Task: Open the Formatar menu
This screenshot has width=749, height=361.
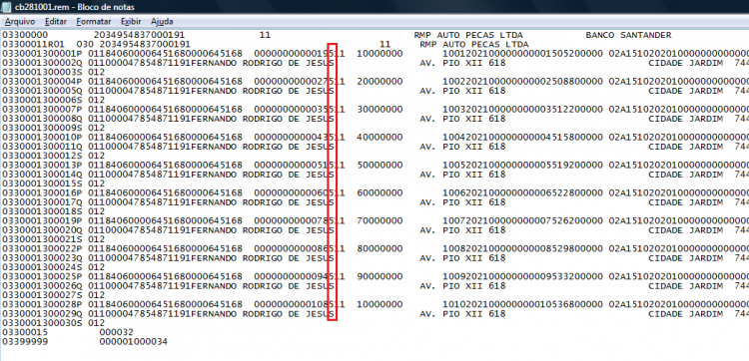Action: point(94,22)
